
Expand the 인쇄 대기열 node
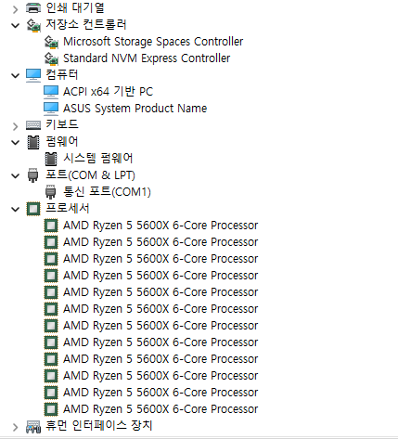(15, 9)
